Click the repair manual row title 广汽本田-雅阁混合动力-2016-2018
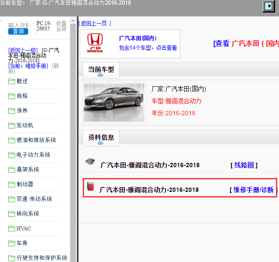Viewport: 279px width, 262px height. (x=149, y=190)
